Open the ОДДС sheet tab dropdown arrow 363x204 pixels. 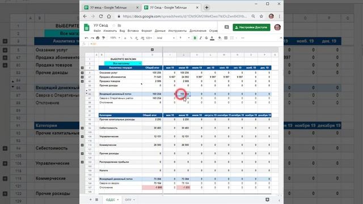tap(118, 200)
